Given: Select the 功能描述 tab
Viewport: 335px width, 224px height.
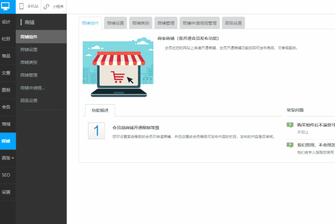Looking at the screenshot, I should pos(100,110).
